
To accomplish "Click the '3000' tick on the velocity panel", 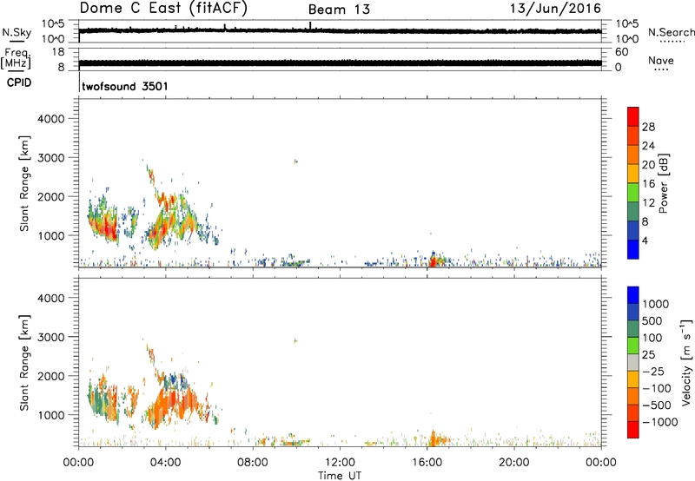I will tap(50, 337).
